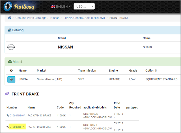The width and height of the screenshot is (181, 133).
Task: Click production date 03.2013 in second row
Action: coord(118,123)
